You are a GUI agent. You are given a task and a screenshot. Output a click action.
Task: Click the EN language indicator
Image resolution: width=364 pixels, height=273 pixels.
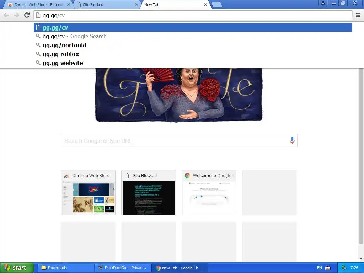pos(320,268)
